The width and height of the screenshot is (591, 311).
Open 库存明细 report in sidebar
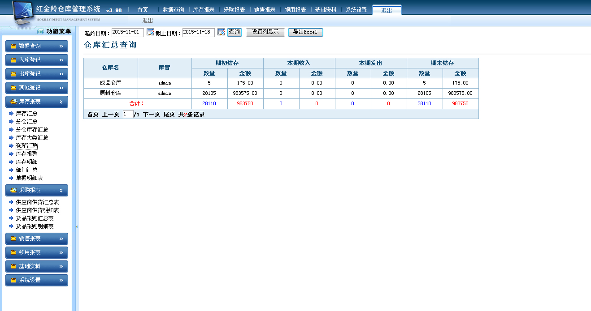(26, 162)
